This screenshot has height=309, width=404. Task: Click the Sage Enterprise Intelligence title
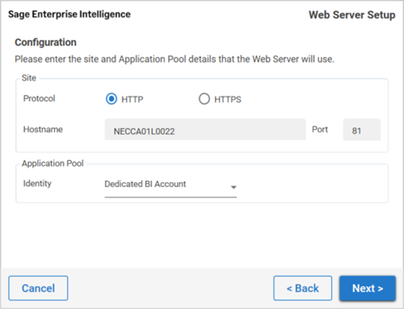pos(69,15)
